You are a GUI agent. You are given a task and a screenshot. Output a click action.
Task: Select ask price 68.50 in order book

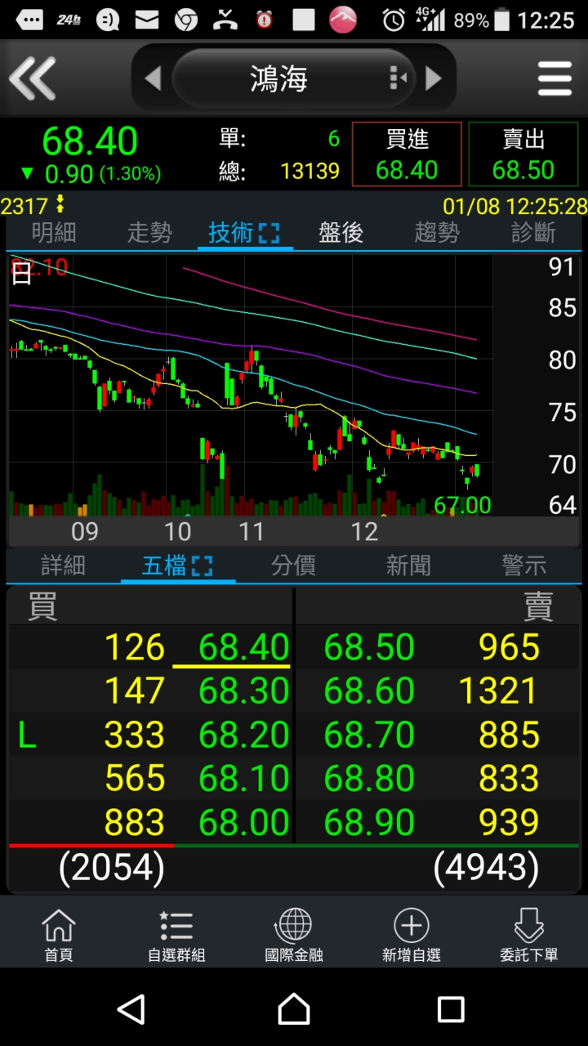[x=369, y=647]
